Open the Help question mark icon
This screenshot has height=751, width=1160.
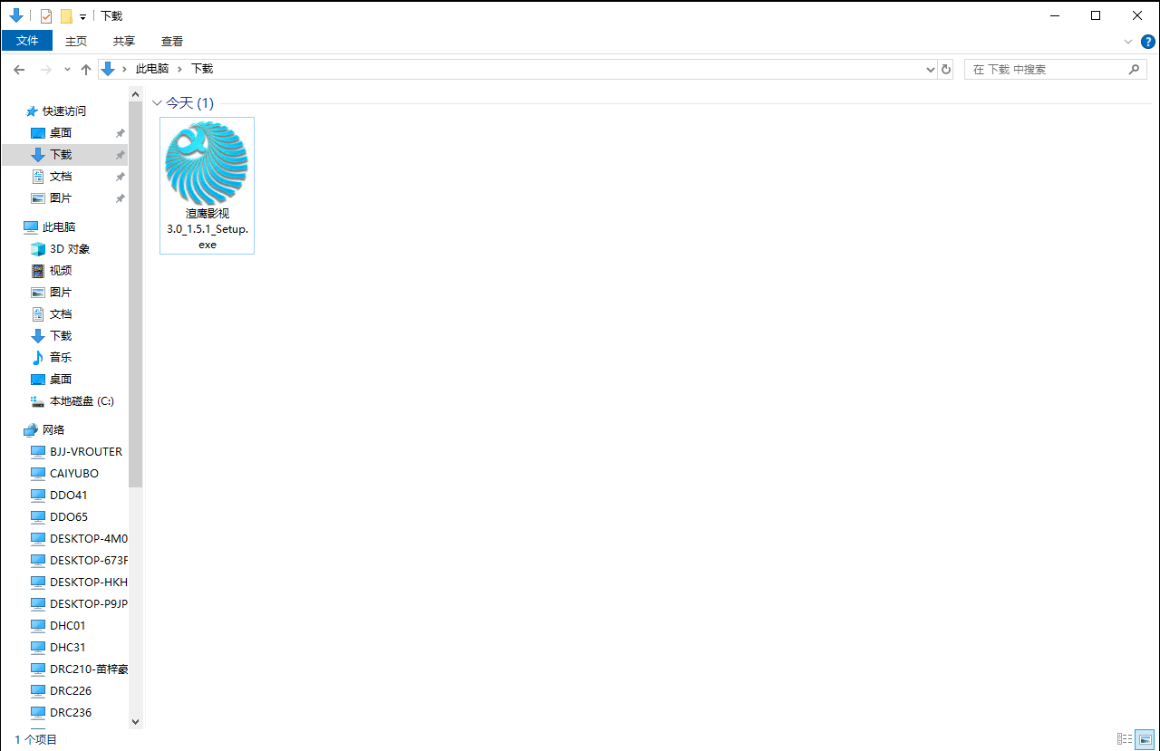click(x=1147, y=42)
